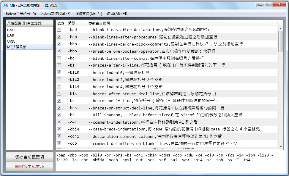Select the ORIG style preset
The height and width of the screenshot is (176, 289).
pos(29,41)
